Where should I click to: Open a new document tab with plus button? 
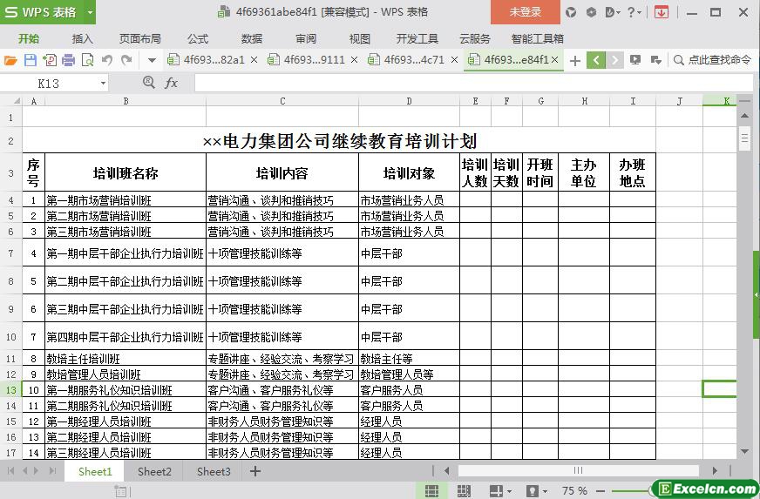pyautogui.click(x=574, y=60)
